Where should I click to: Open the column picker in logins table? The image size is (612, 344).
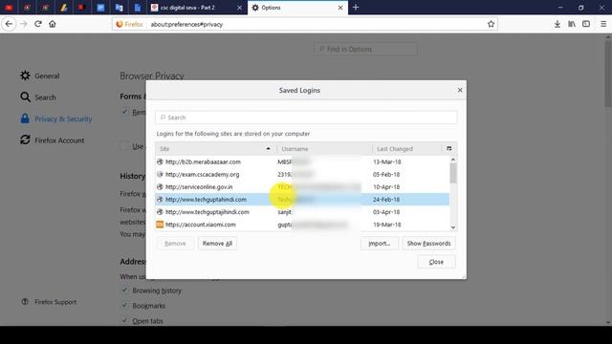[x=448, y=149]
